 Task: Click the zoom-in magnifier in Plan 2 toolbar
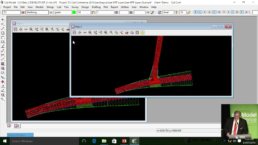coord(90,33)
